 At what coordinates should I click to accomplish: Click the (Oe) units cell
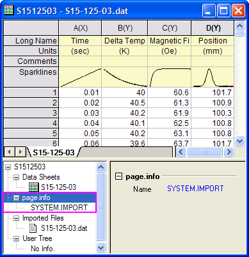(x=170, y=51)
